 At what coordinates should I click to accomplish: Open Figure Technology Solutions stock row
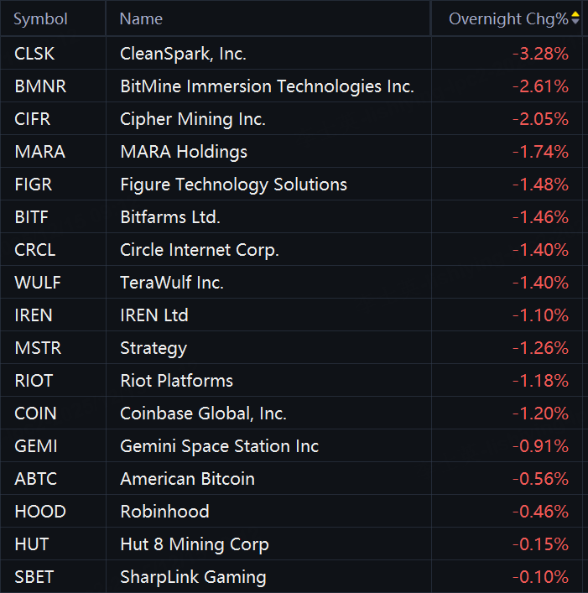coord(233,185)
